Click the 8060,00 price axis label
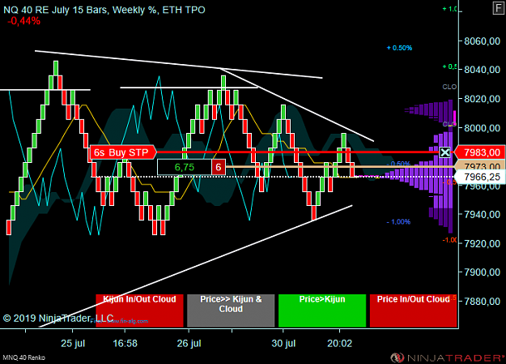Image resolution: width=506 pixels, height=364 pixels. coord(483,41)
